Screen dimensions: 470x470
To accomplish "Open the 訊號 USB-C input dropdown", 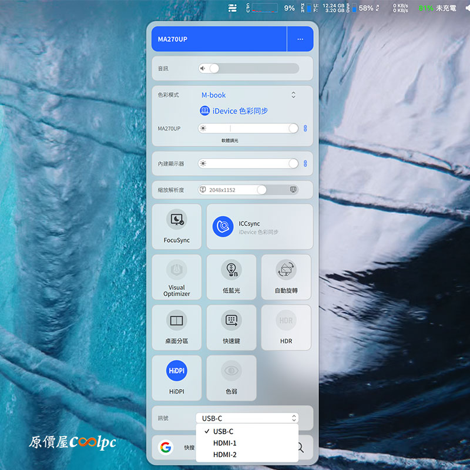I will point(247,418).
